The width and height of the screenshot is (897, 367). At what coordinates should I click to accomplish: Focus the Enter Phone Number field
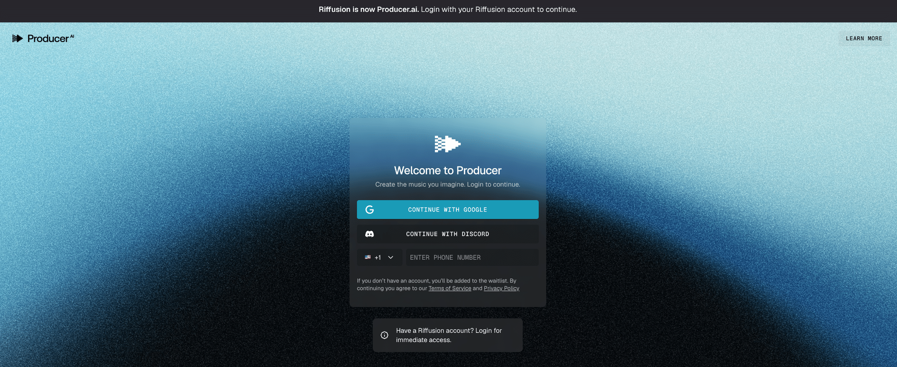pyautogui.click(x=472, y=258)
